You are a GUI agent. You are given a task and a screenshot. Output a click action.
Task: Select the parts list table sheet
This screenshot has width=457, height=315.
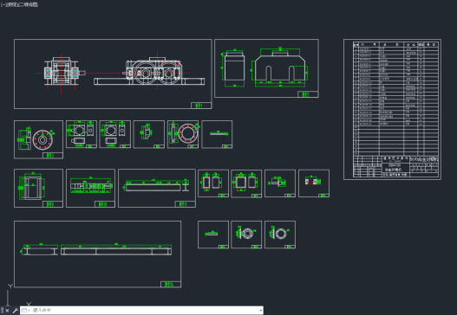click(x=392, y=109)
